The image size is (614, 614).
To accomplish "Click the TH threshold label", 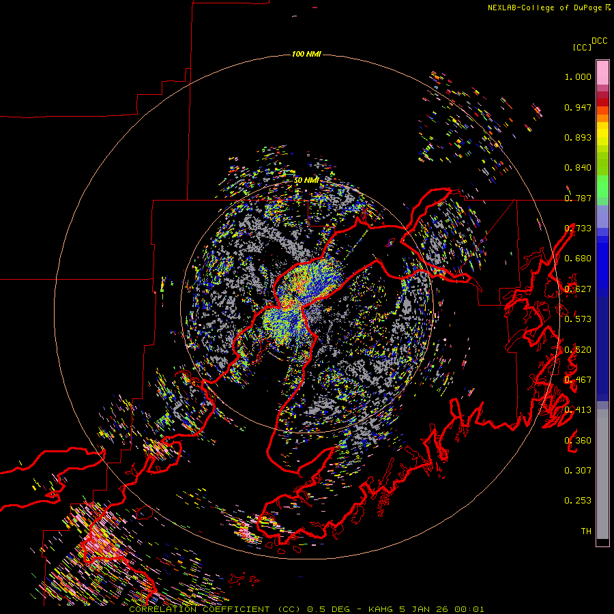I will pyautogui.click(x=586, y=531).
